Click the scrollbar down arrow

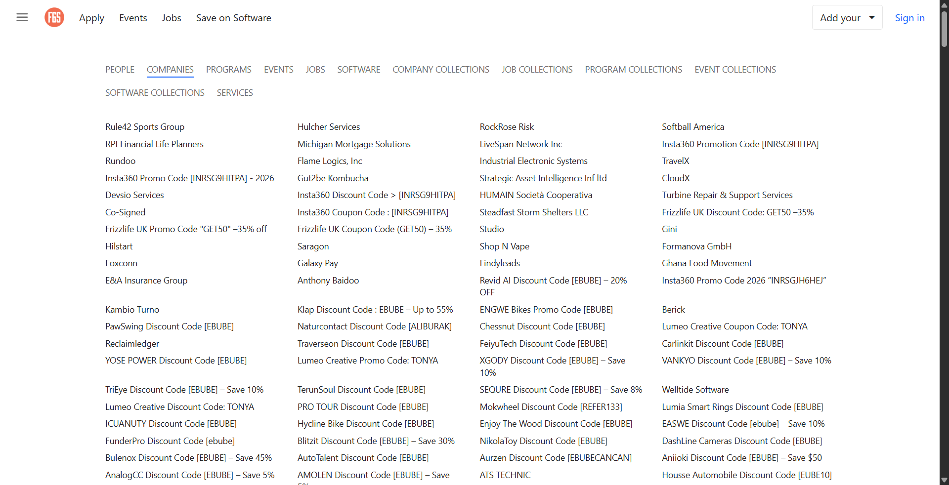944,480
